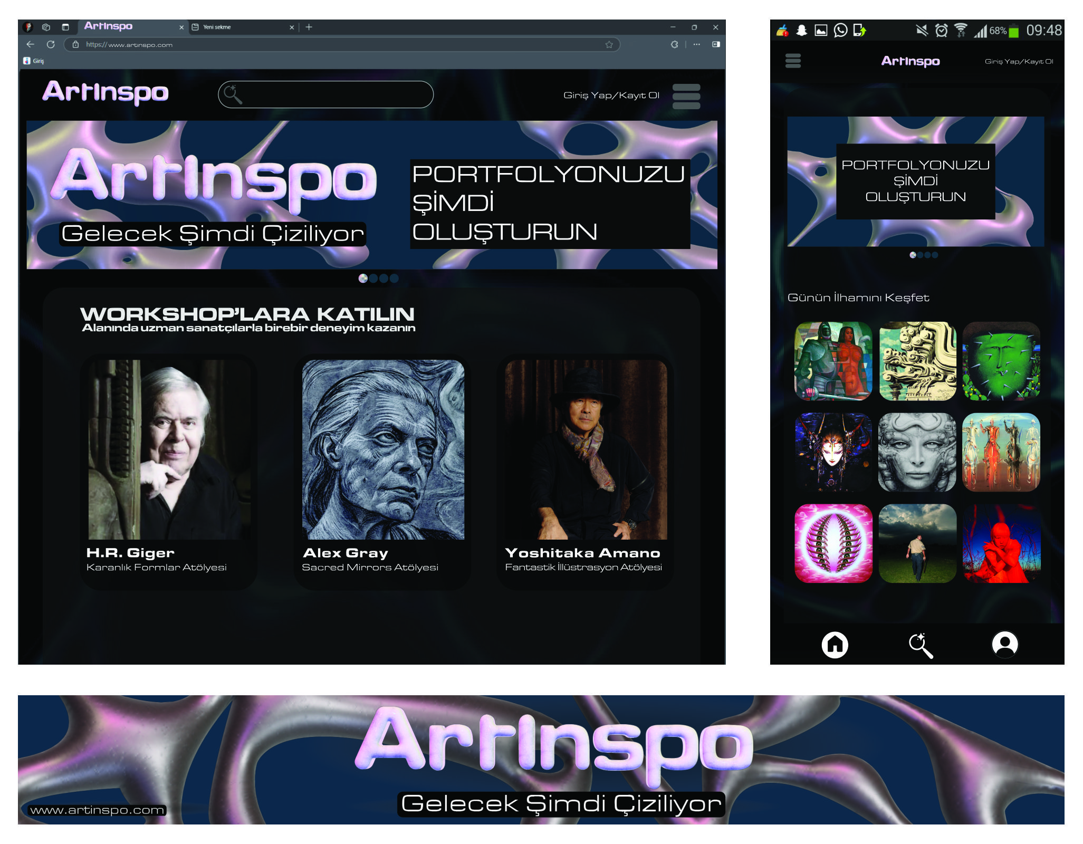Click the browser refresh icon
Image resolution: width=1083 pixels, height=844 pixels.
tap(51, 44)
